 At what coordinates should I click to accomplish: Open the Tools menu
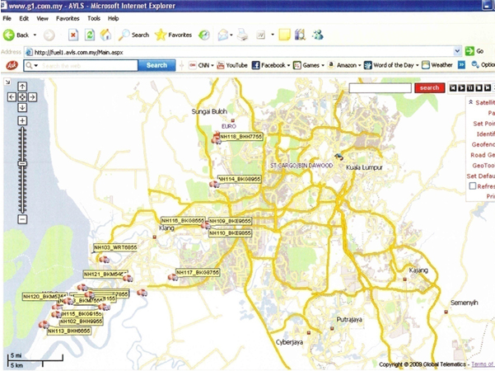(x=94, y=17)
